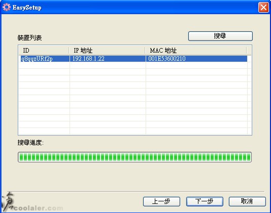The image size is (271, 213).
Task: Click the EasySetup gear icon in title bar
Action: (x=7, y=8)
